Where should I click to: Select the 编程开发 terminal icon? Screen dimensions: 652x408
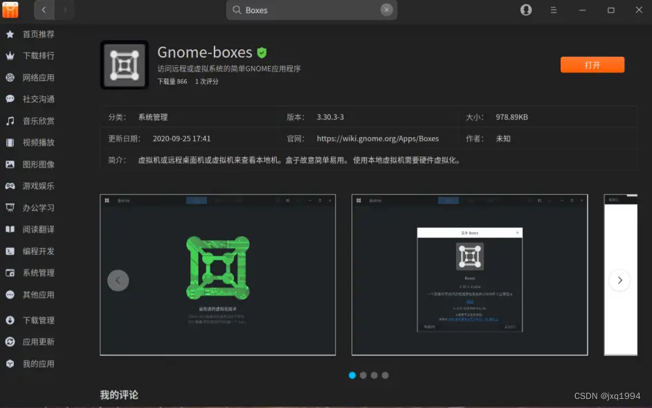click(10, 251)
